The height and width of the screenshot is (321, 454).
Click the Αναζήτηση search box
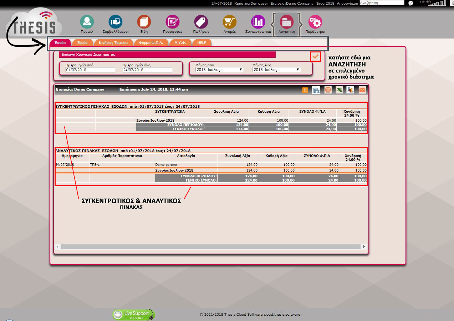pyautogui.click(x=382, y=3)
